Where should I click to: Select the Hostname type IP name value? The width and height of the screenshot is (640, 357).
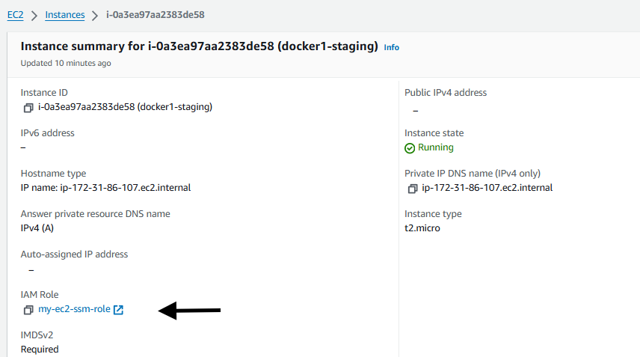click(105, 188)
